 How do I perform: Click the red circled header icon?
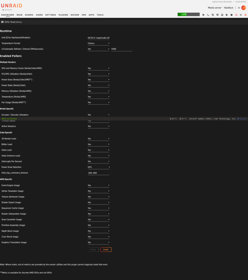236,15
